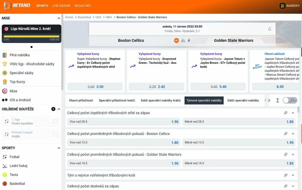Viewport: 302px width, 190px height.
Task: Click the lightning bolt icon
Action: click(189, 41)
